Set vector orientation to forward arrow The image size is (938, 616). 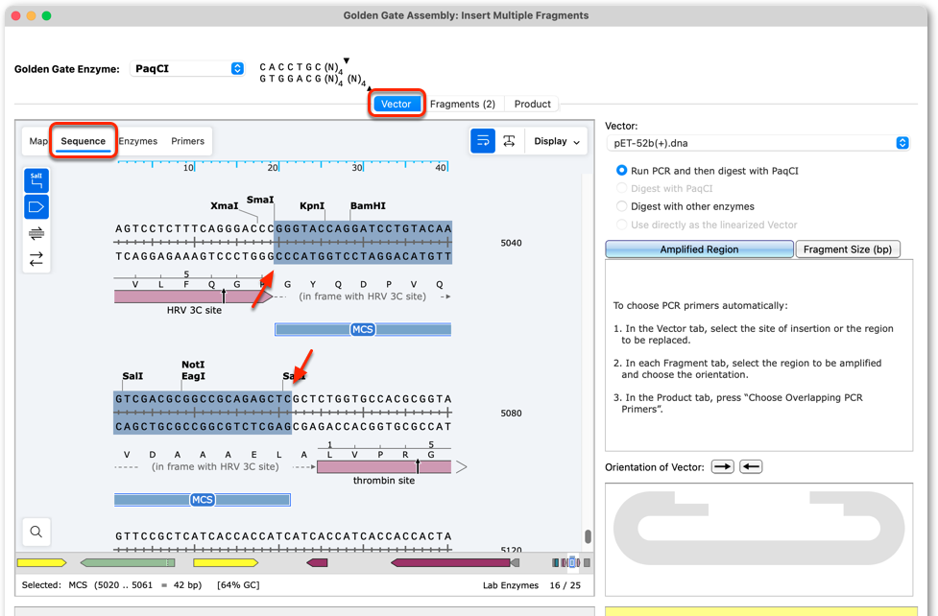(723, 467)
